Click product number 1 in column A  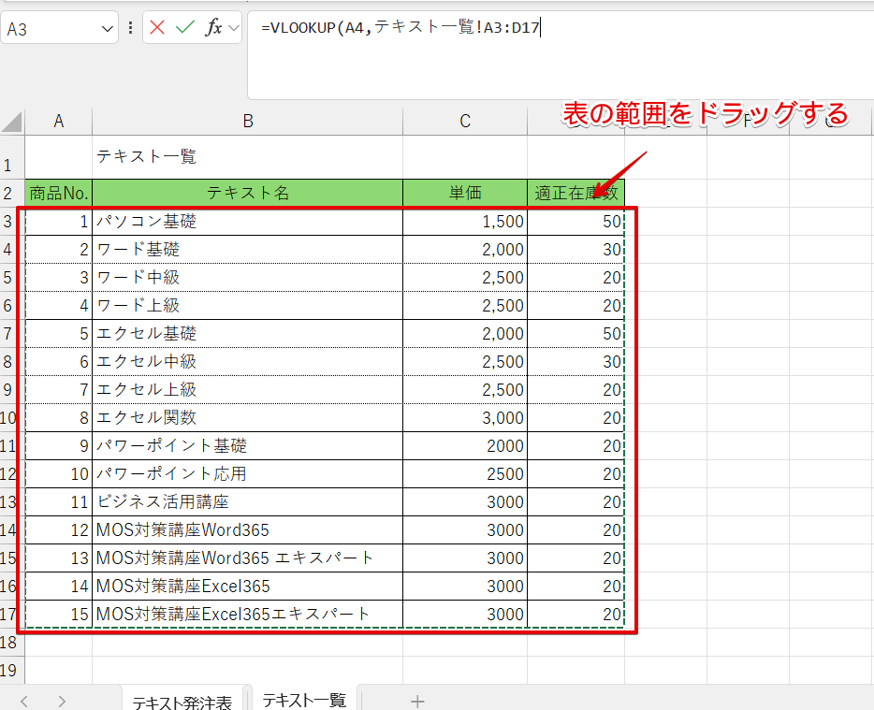click(59, 222)
